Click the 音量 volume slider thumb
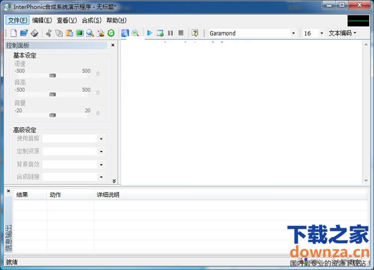 point(52,115)
